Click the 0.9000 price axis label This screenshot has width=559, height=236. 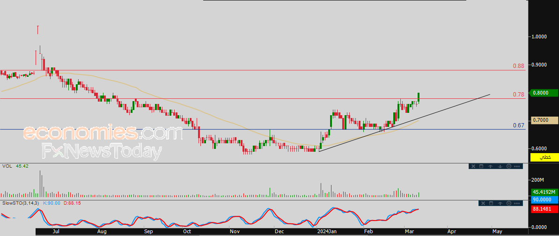coord(539,65)
